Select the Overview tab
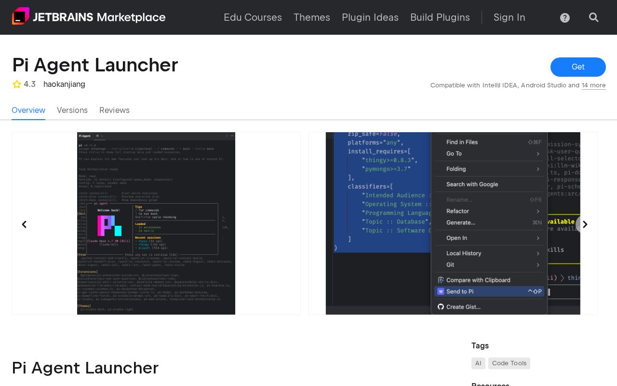This screenshot has height=386, width=617. [28, 110]
